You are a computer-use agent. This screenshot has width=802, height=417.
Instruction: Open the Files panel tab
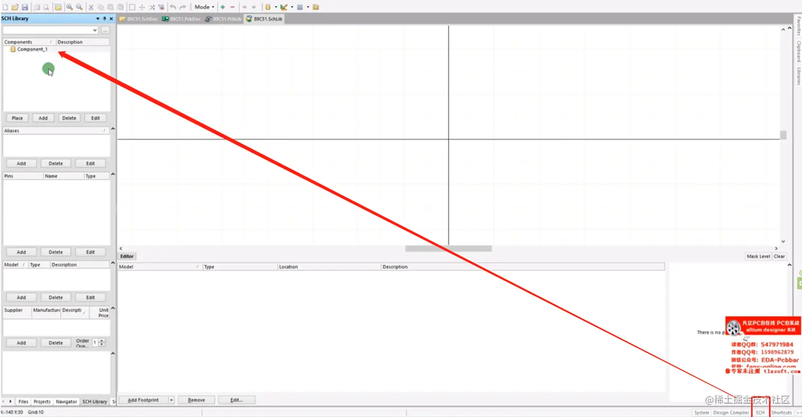[23, 402]
